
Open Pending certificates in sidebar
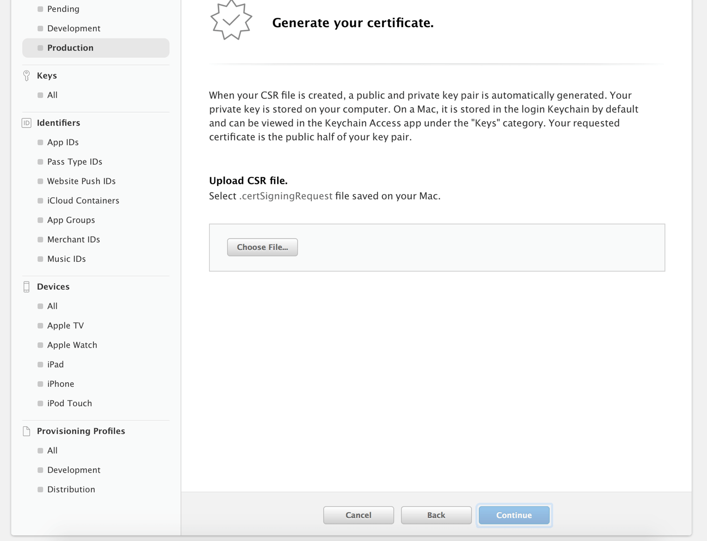(63, 9)
